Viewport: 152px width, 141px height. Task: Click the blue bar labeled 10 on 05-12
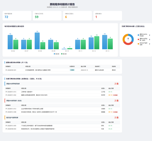click(91, 43)
